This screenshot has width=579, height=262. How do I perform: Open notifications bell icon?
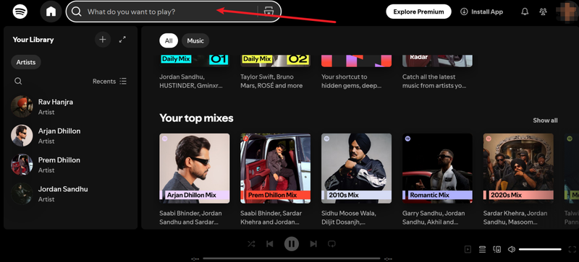tap(525, 12)
